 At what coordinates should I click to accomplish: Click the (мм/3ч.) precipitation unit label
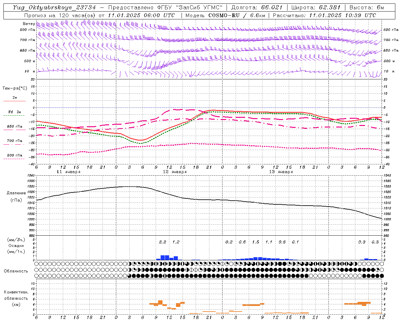coord(16,240)
